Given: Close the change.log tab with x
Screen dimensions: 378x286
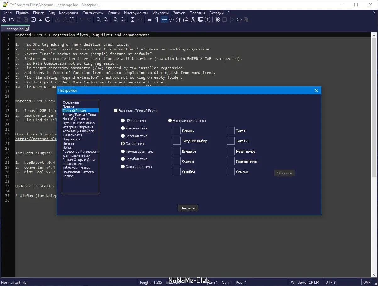Looking at the screenshot, I should pos(27,29).
